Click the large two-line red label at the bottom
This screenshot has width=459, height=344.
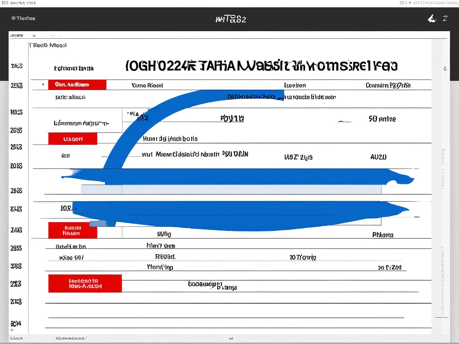tap(85, 283)
